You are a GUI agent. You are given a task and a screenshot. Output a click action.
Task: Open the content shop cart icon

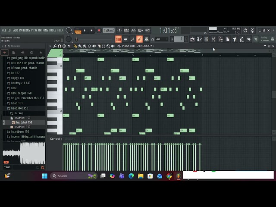256,39
